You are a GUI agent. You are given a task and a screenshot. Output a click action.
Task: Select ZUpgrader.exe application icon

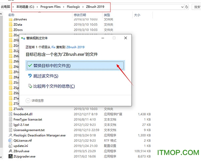coord(10,156)
